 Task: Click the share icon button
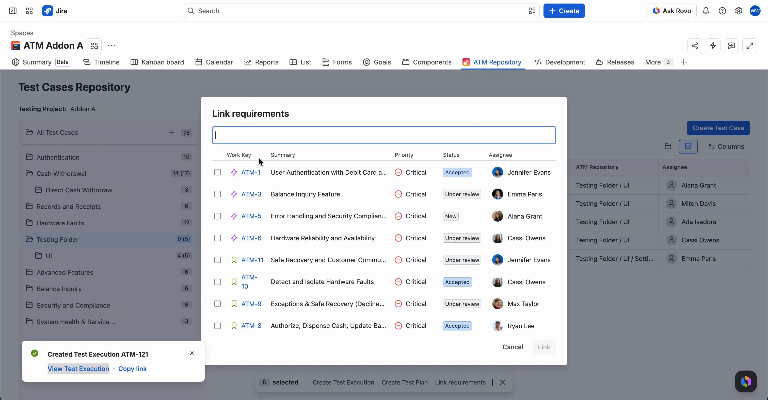point(695,46)
